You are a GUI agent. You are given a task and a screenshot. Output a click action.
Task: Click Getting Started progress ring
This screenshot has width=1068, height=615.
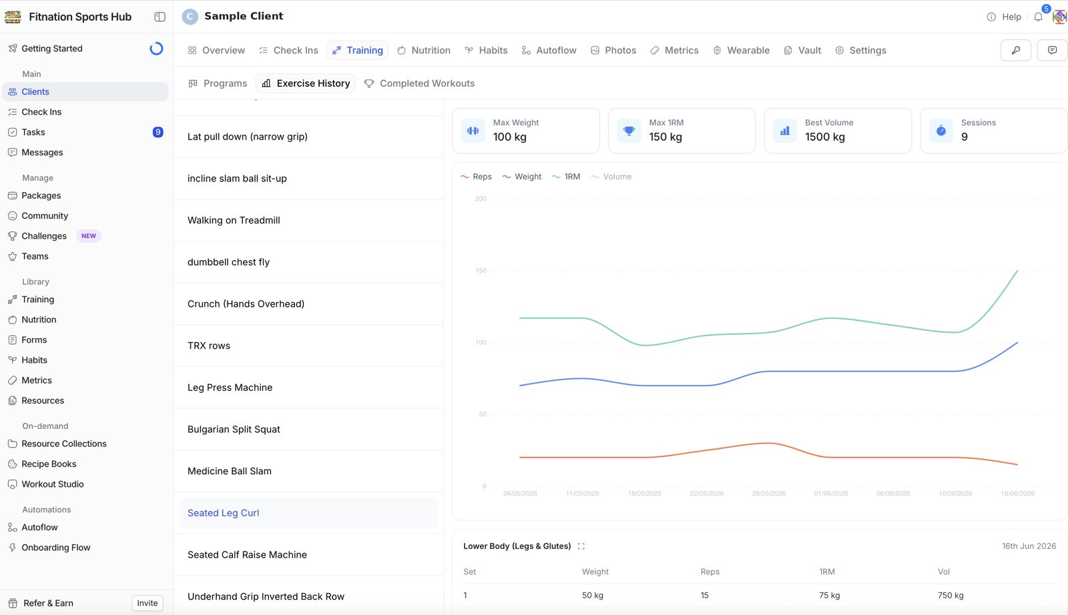pos(156,49)
